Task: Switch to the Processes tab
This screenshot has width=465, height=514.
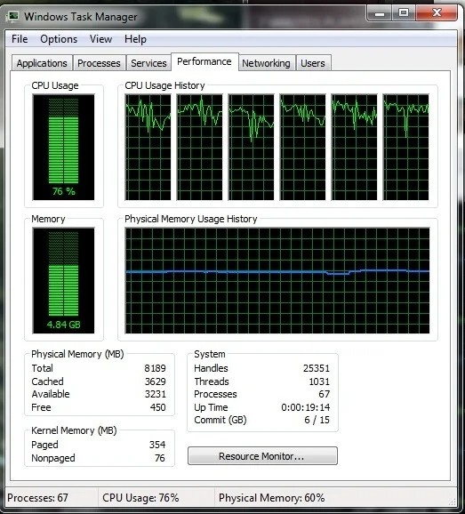Action: [99, 63]
